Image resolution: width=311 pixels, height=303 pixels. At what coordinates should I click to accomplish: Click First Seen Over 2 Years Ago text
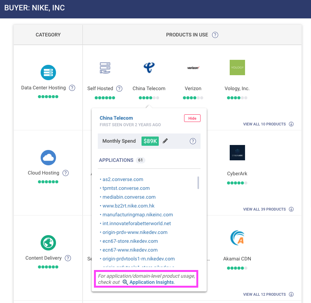tap(130, 125)
